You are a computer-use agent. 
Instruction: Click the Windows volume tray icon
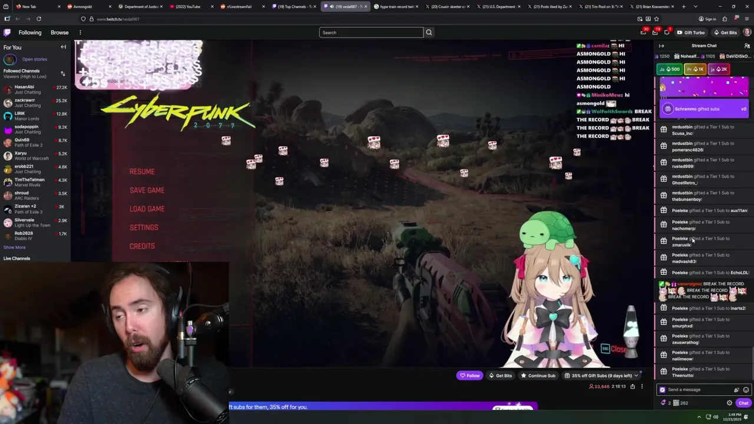tap(715, 417)
